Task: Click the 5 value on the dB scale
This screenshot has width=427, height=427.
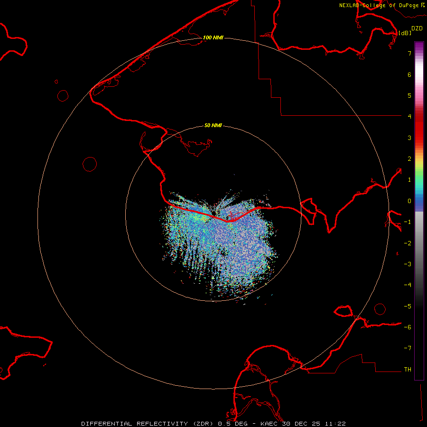Action: pos(409,95)
